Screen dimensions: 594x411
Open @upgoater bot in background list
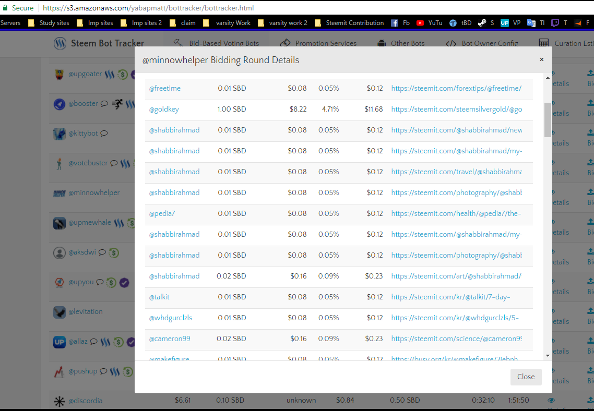[85, 74]
